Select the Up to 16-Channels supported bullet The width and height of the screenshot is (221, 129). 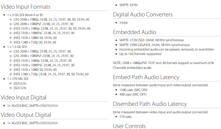tap(141, 54)
